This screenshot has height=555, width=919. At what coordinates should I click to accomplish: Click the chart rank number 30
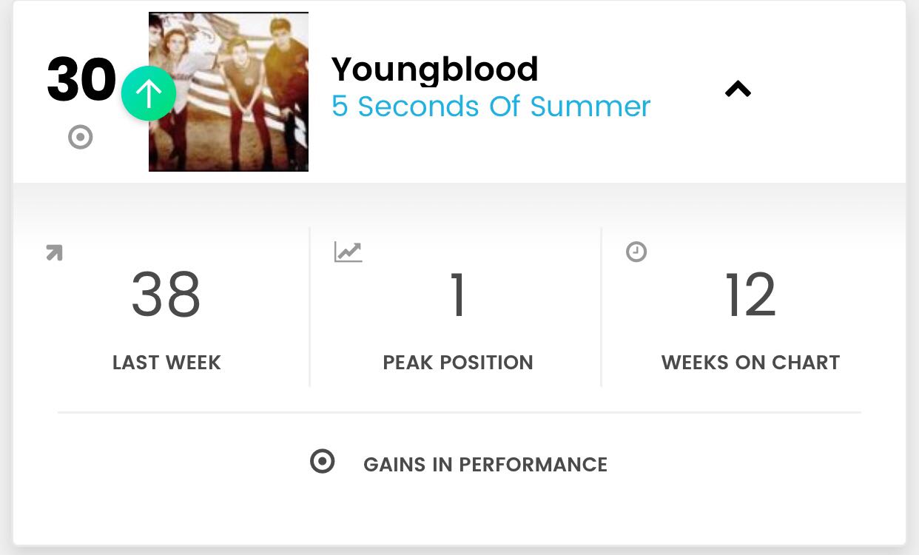tap(81, 80)
